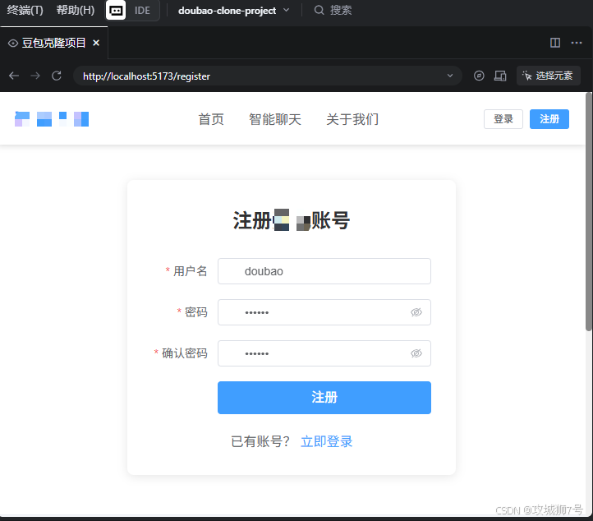593x521 pixels.
Task: Show password in the 密码 field
Action: [x=416, y=312]
